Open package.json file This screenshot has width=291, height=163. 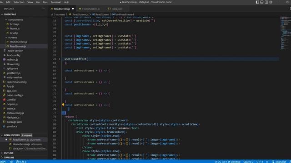[x=14, y=122]
